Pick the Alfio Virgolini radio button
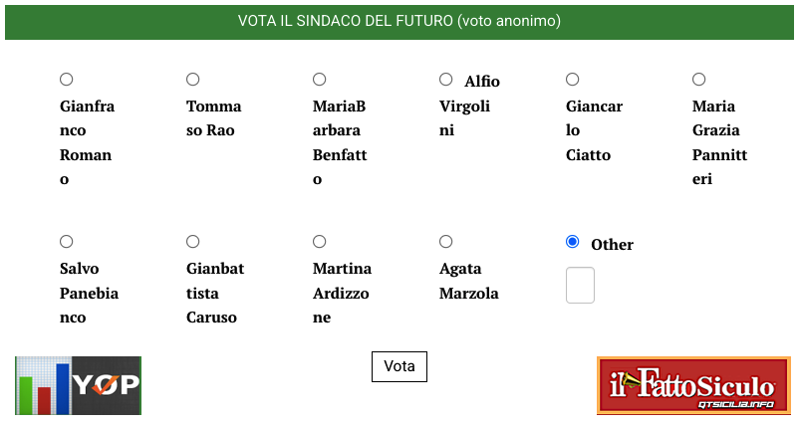Screen dimensions: 800x427 pos(446,80)
